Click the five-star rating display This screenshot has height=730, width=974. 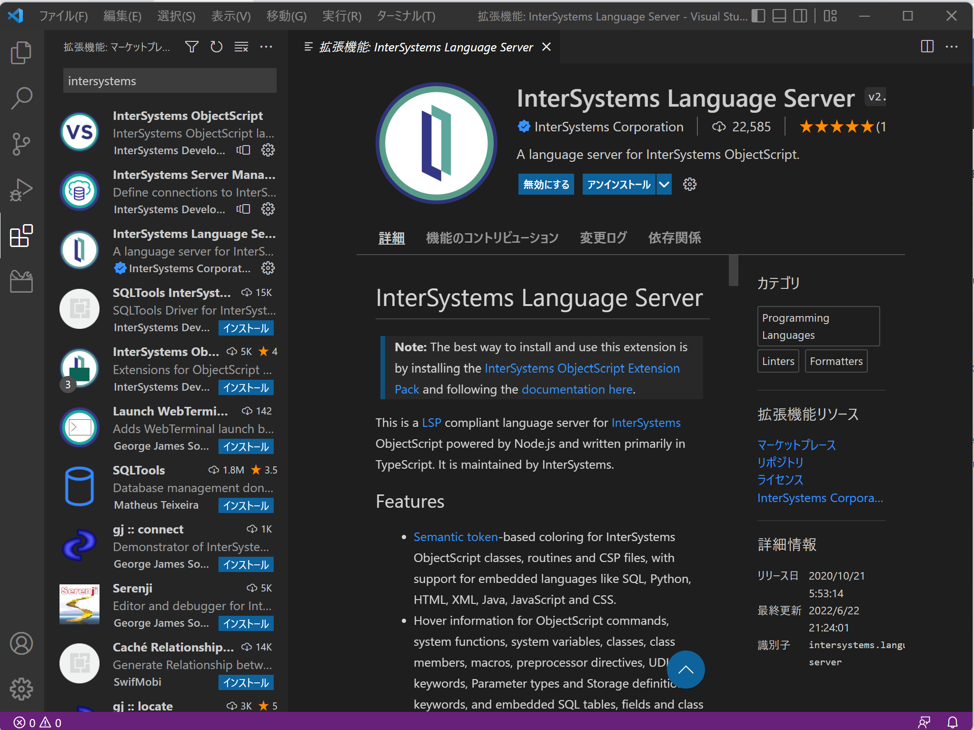[836, 127]
